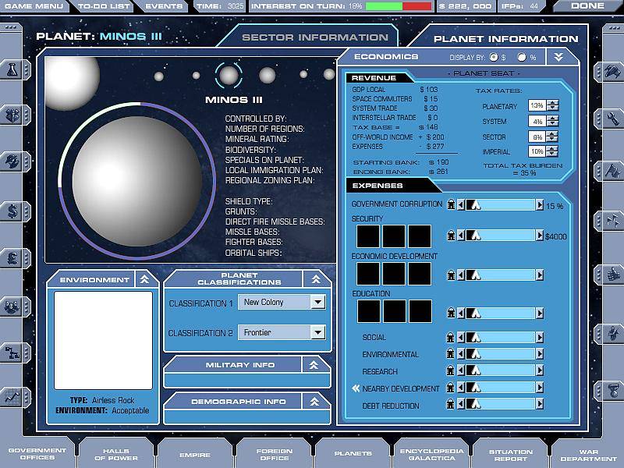Adjust the Debt Reduction slider track
Viewport: 624px width, 468px height.
pyautogui.click(x=500, y=404)
